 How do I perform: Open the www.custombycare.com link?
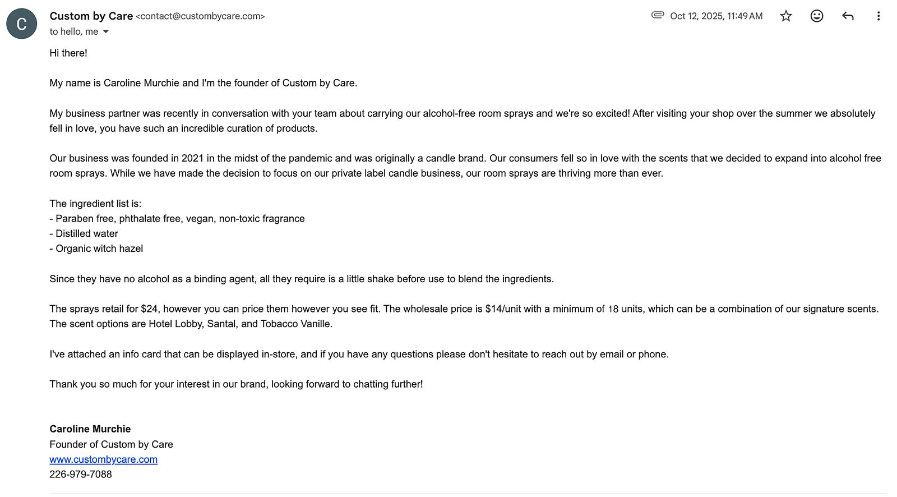coord(103,459)
